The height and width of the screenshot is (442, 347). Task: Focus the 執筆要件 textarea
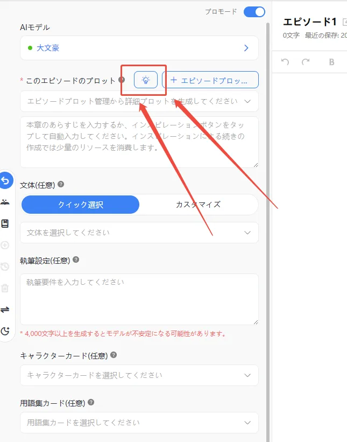click(139, 299)
